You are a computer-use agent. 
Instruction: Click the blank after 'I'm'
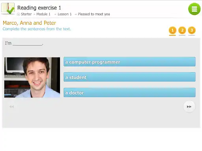coord(28,44)
